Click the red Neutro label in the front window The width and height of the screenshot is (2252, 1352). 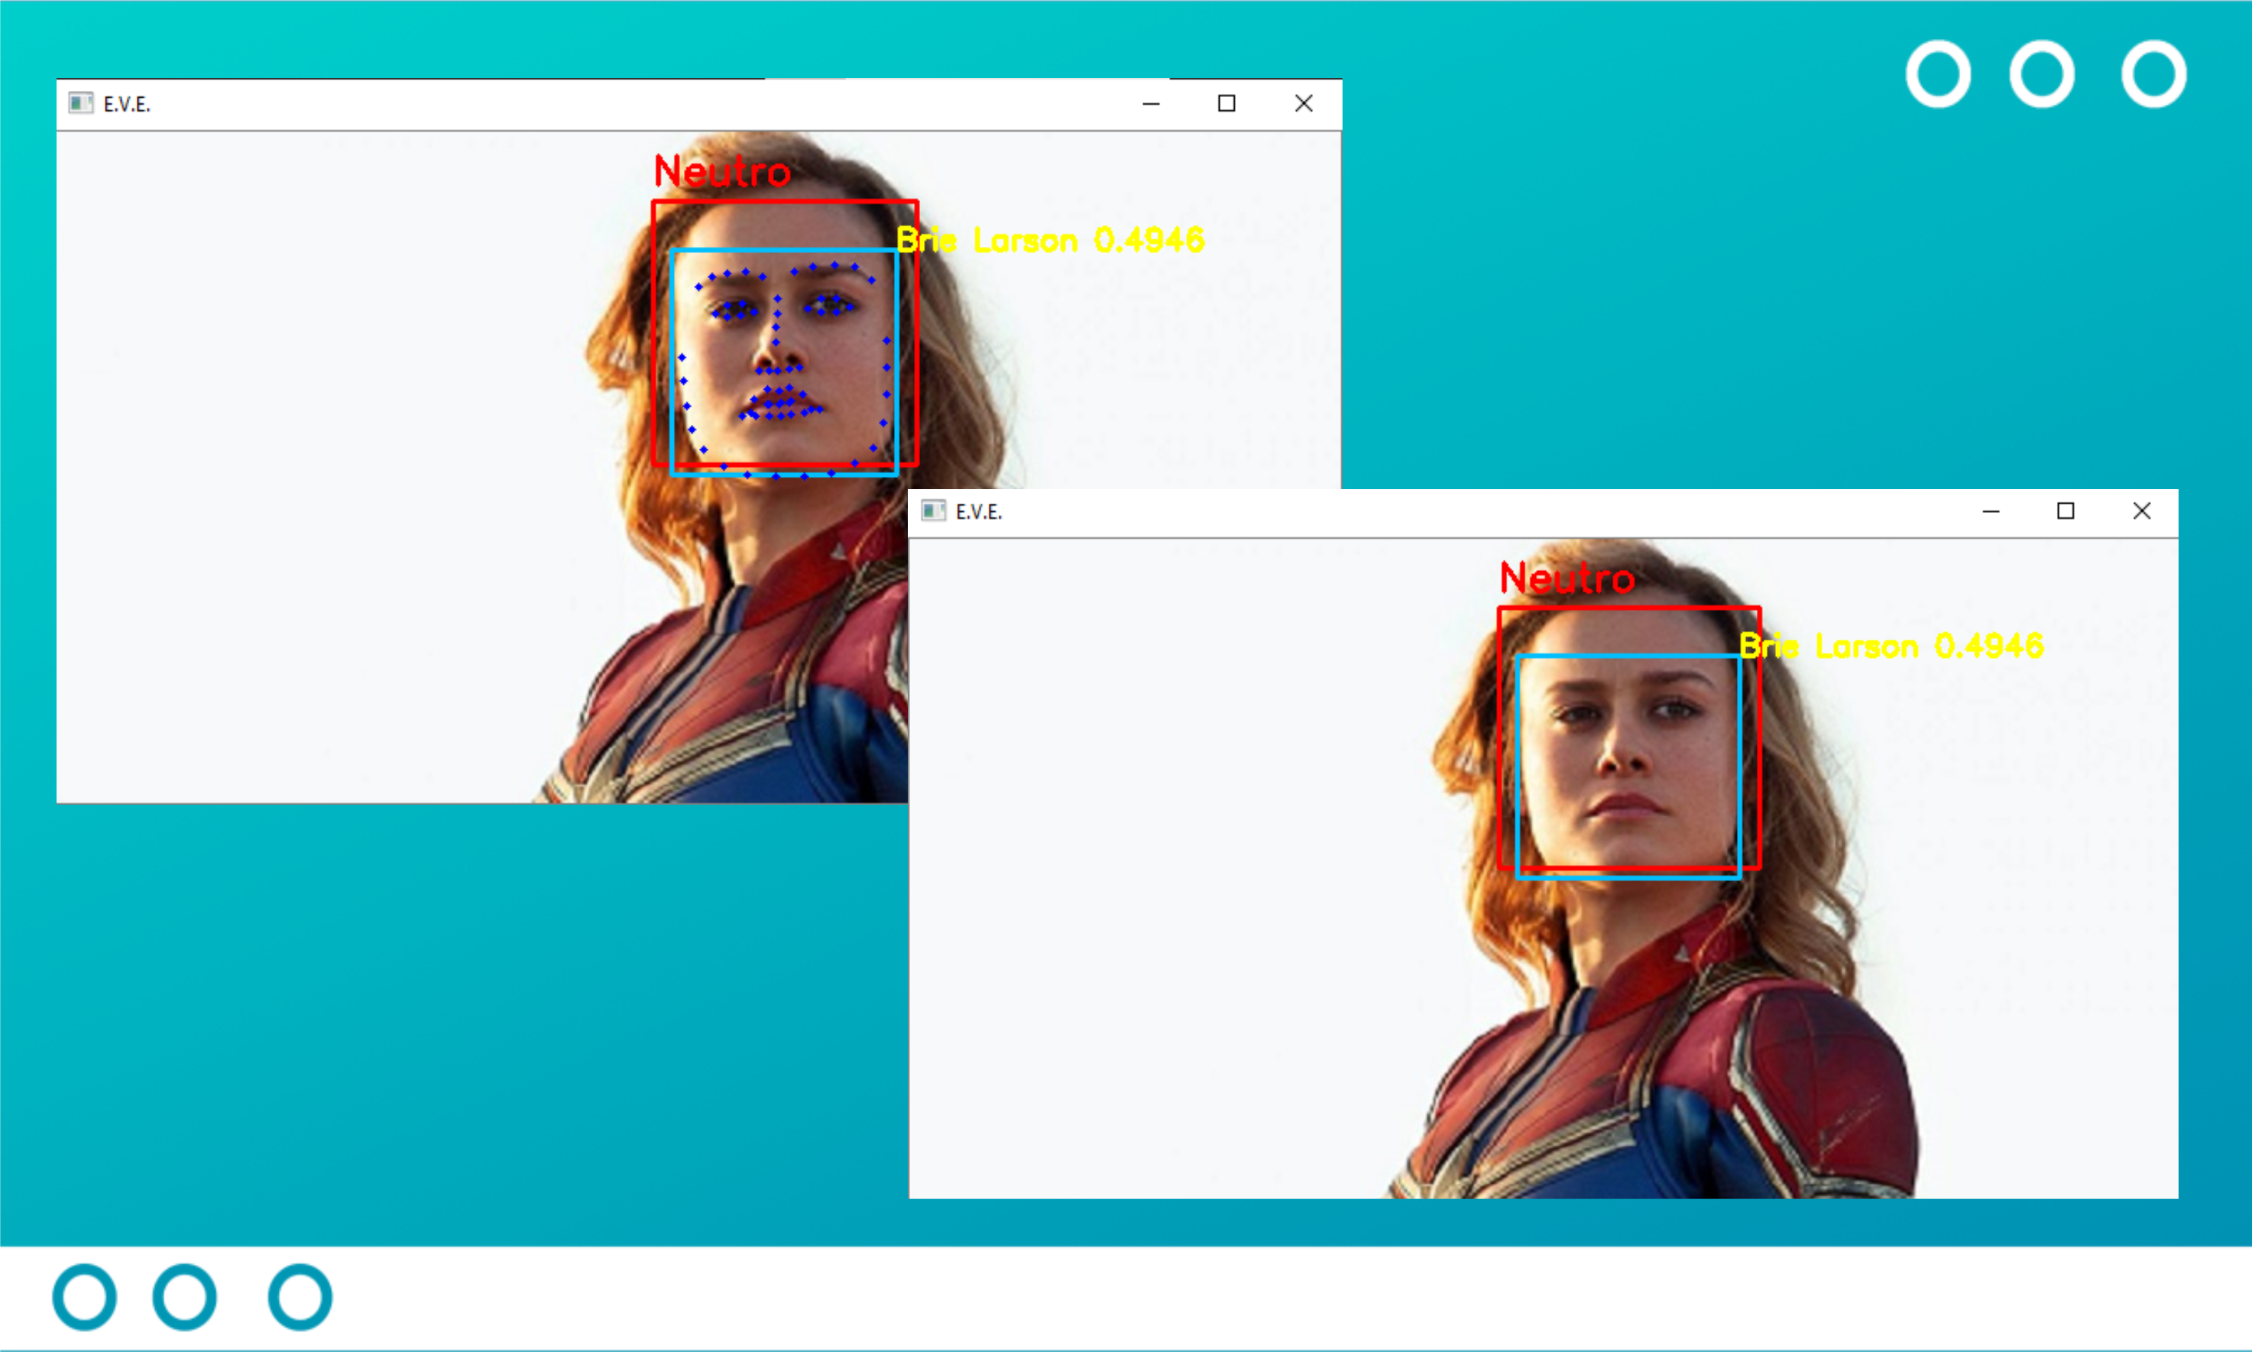point(1567,578)
